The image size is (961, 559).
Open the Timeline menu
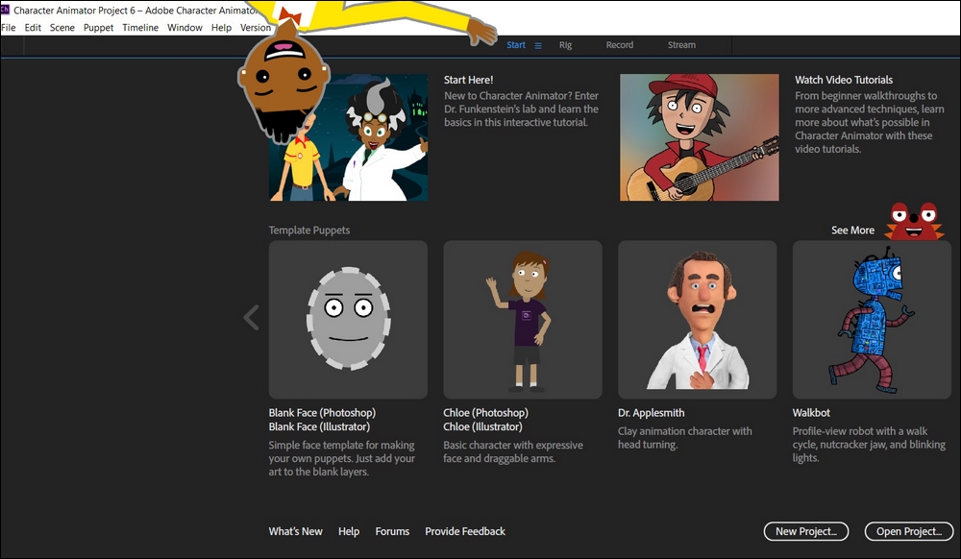click(x=140, y=28)
